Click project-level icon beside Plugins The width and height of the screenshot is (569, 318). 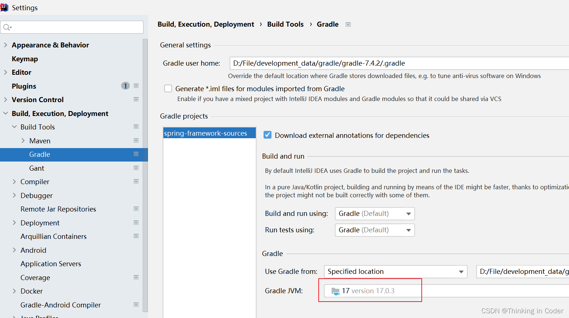(x=136, y=86)
